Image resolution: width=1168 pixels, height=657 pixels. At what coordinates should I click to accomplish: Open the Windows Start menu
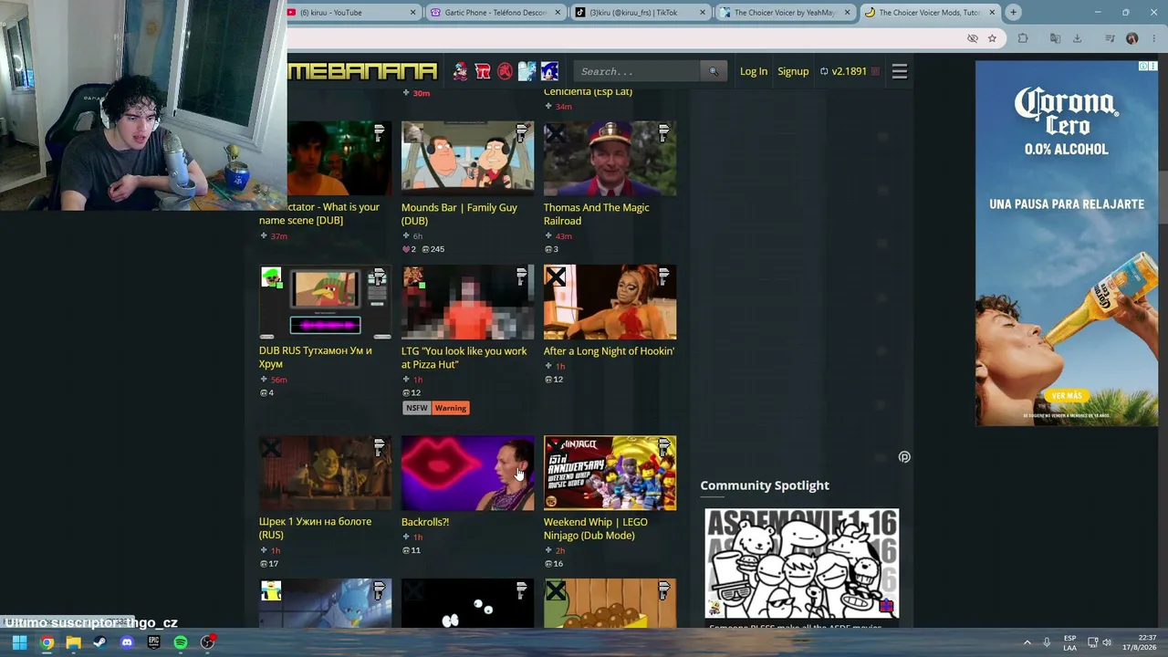(x=19, y=642)
